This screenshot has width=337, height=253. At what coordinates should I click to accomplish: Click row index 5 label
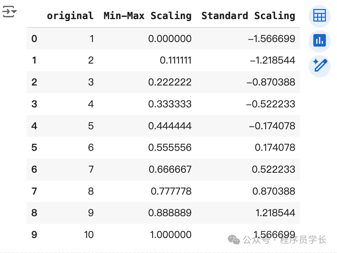click(x=34, y=148)
